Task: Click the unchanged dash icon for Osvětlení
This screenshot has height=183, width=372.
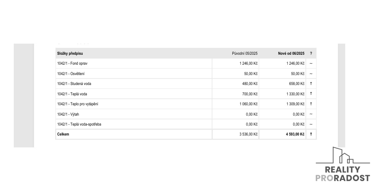Action: pyautogui.click(x=311, y=74)
